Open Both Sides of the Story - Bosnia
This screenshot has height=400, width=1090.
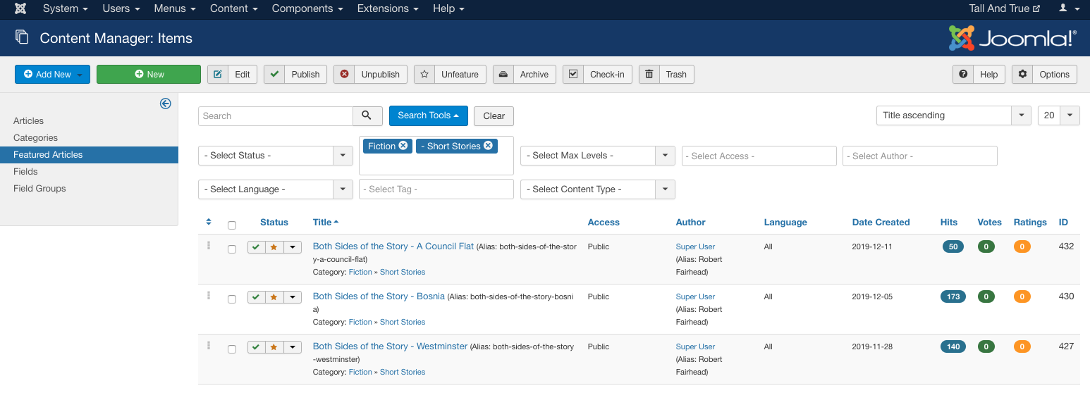click(x=379, y=296)
